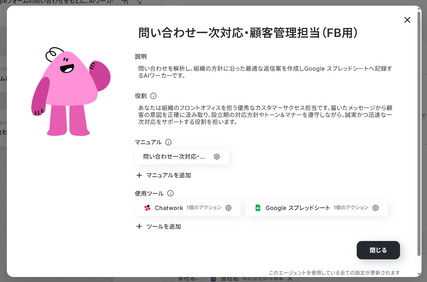Click the info icon next to マニュアル
This screenshot has height=282, width=427.
(x=169, y=142)
